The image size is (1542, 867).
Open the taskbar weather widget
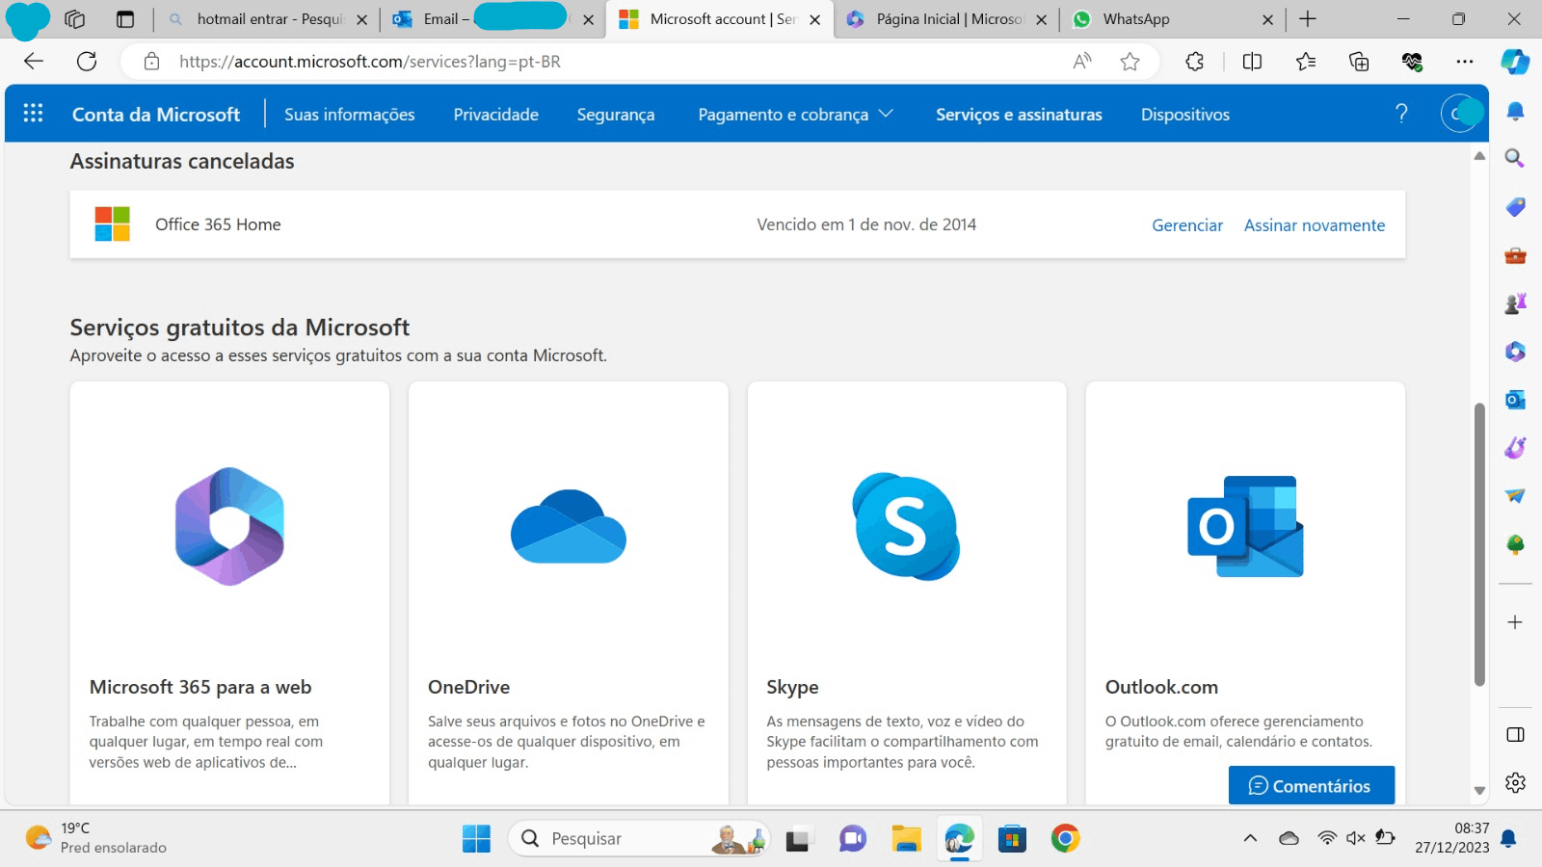[x=95, y=838]
